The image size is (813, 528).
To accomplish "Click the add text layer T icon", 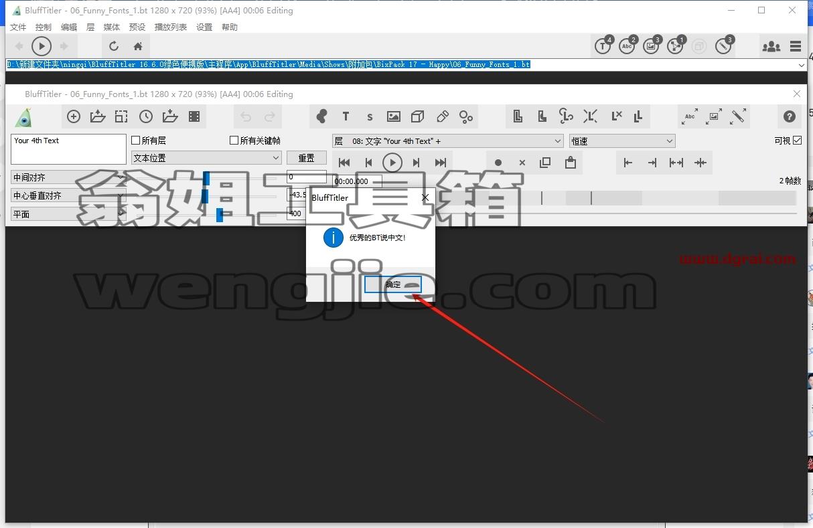I will (x=346, y=116).
